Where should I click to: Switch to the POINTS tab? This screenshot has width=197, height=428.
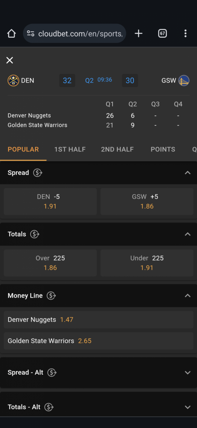pyautogui.click(x=163, y=149)
